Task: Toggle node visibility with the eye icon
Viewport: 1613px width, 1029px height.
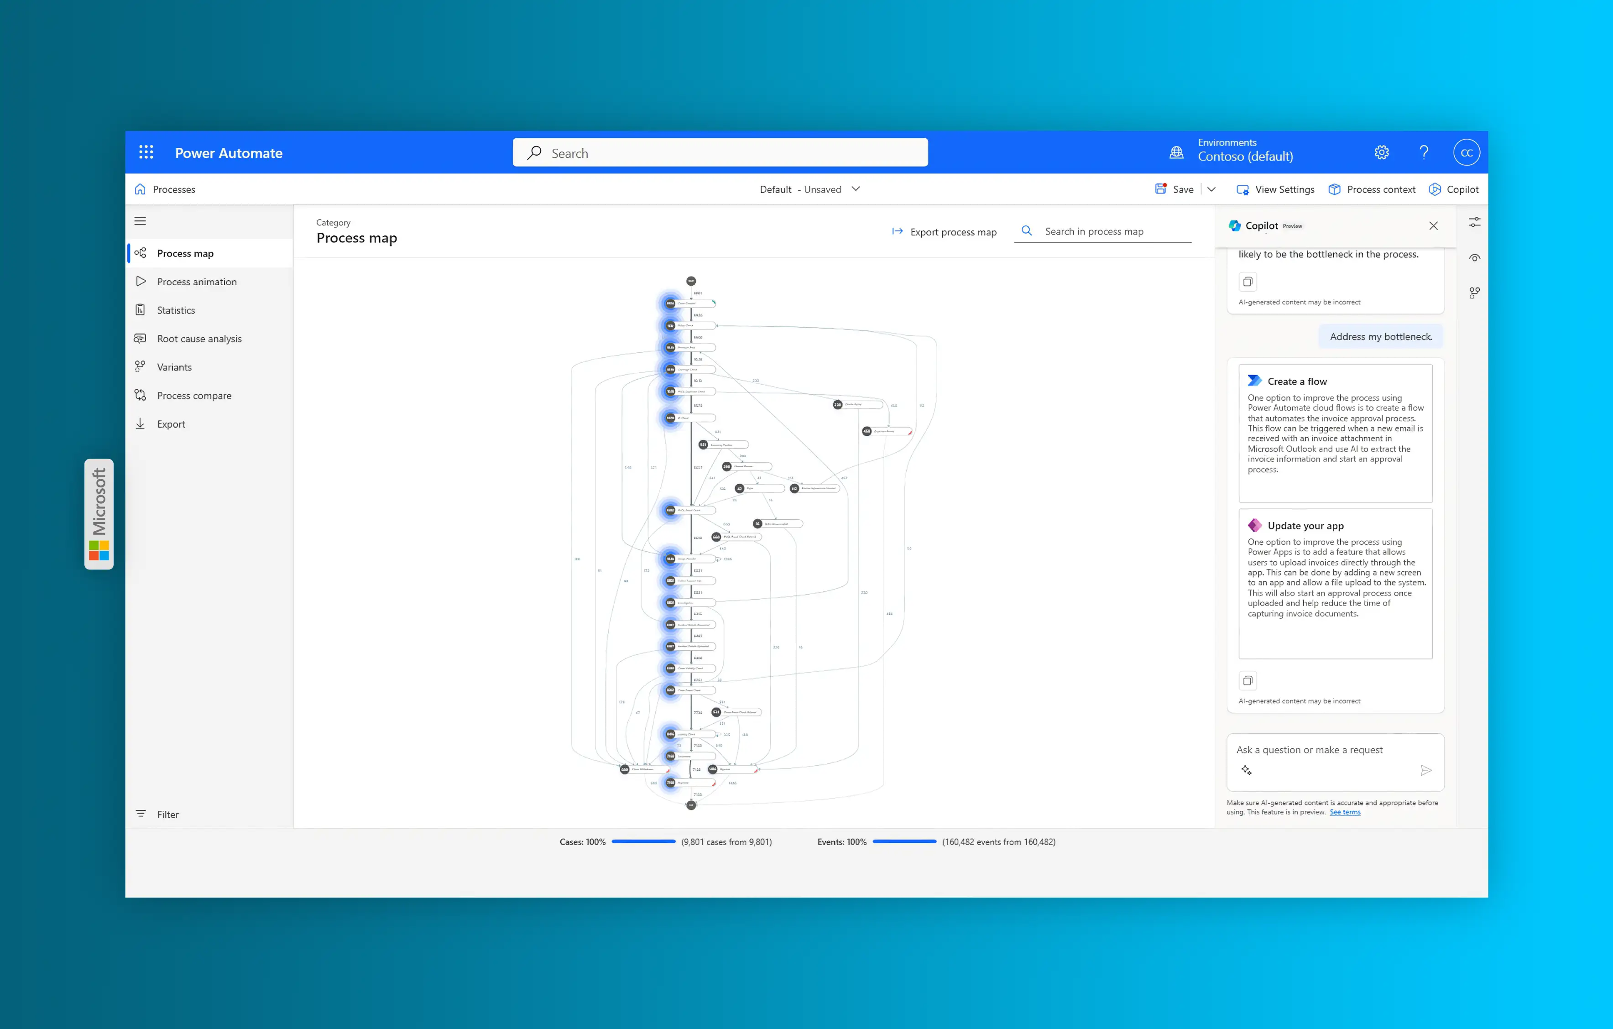Action: pos(1474,257)
